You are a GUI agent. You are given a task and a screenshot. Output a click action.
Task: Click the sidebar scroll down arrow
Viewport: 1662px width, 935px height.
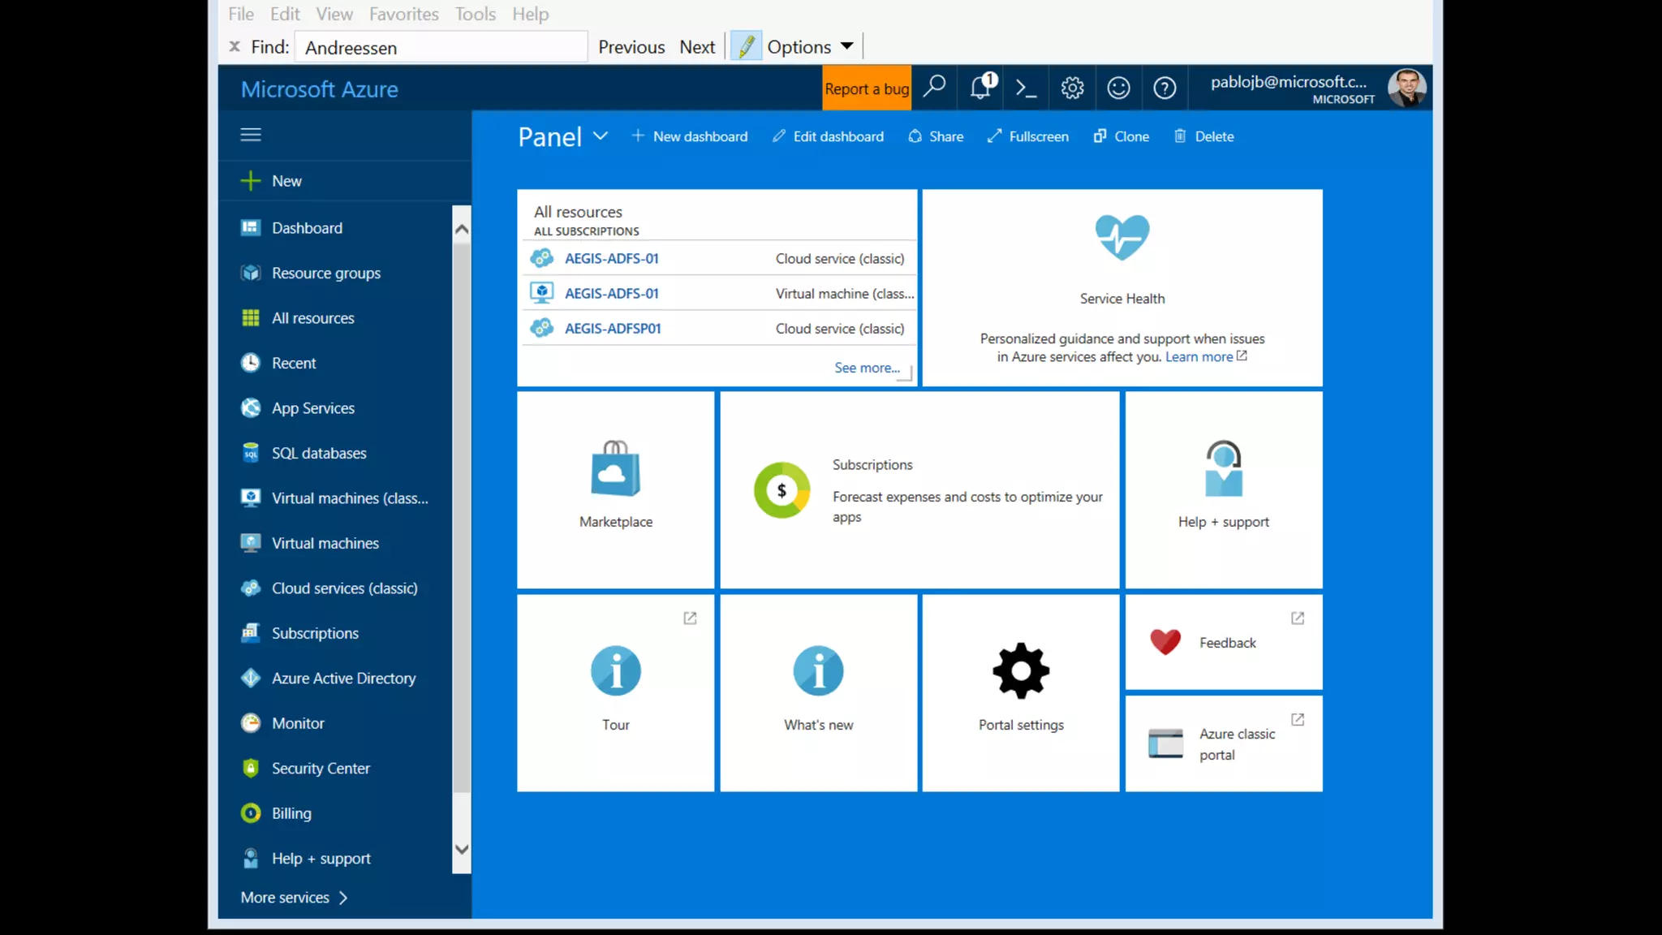click(462, 850)
